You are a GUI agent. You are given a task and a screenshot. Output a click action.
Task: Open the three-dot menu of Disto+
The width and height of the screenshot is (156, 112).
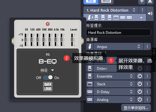coord(147,69)
